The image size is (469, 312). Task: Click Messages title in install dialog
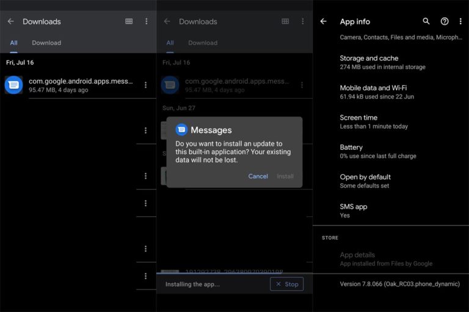[x=211, y=130]
